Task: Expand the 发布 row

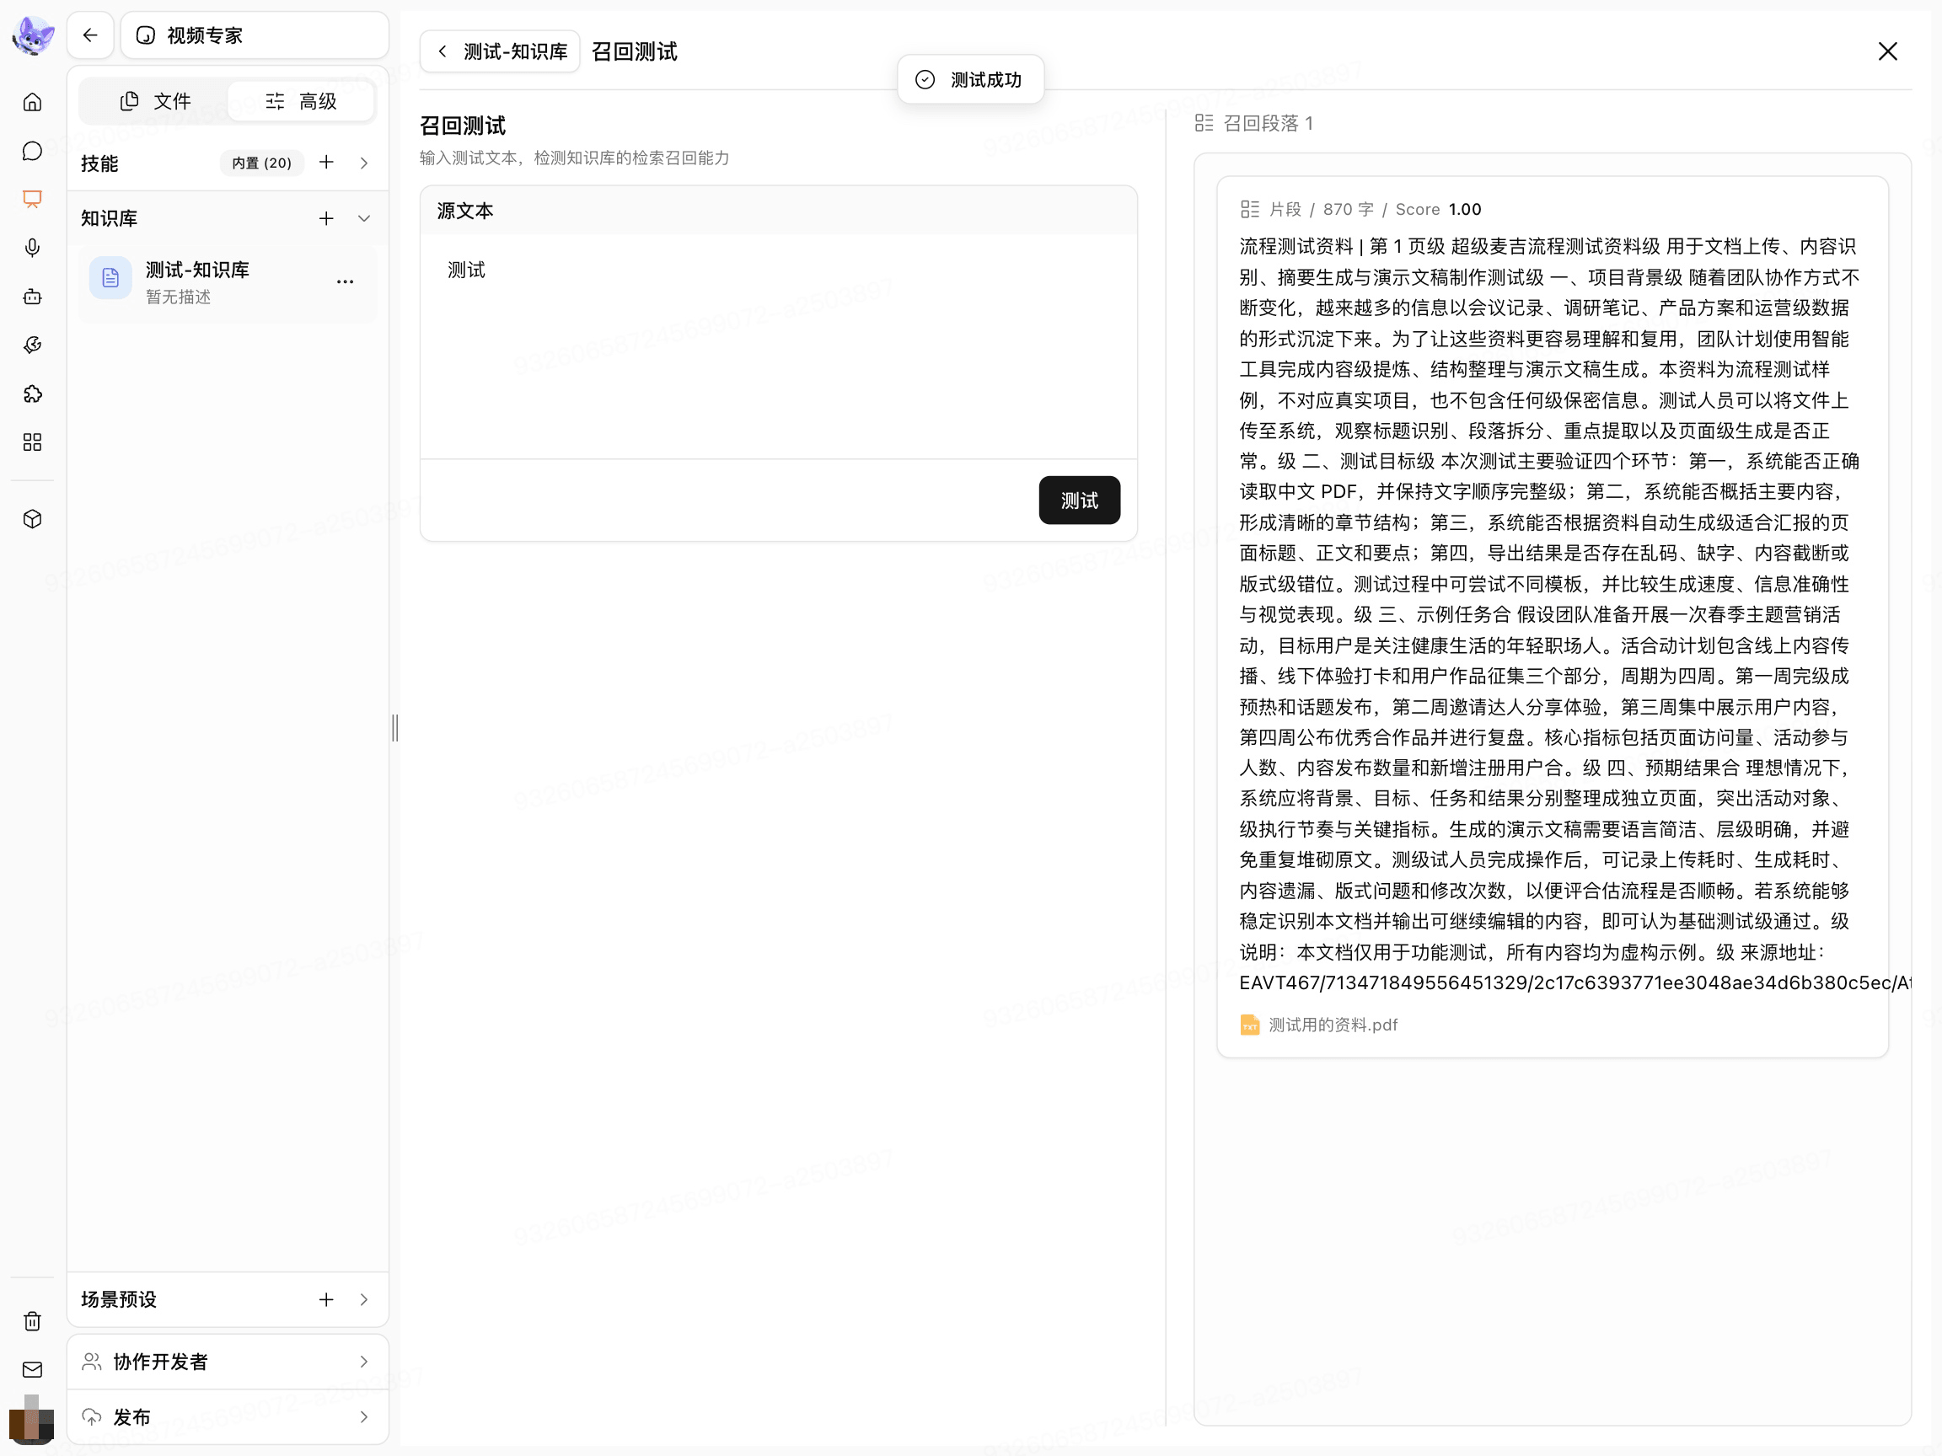Action: (x=228, y=1416)
